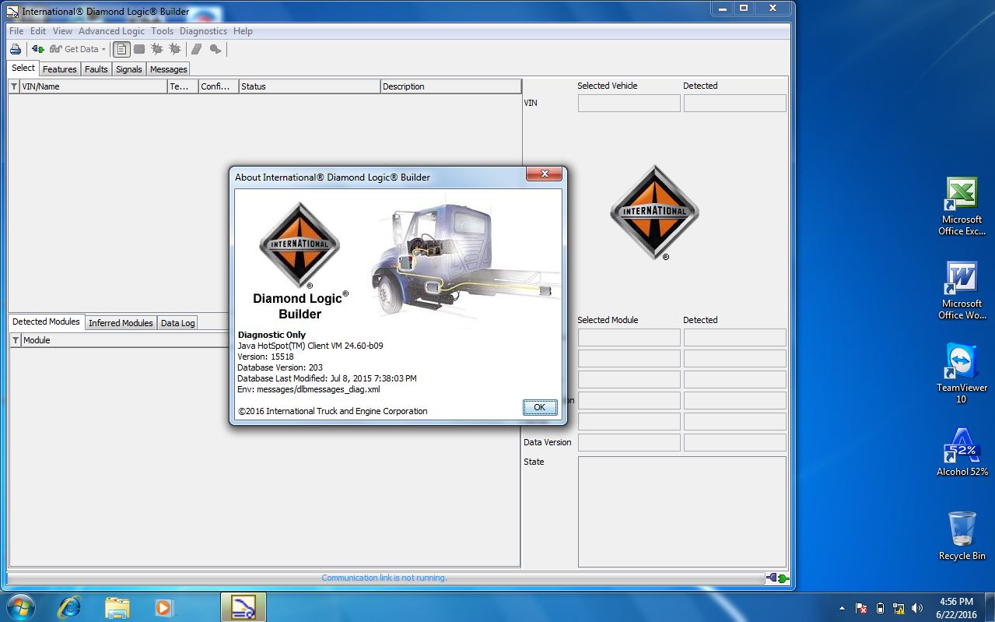Screen dimensions: 995x622
Task: Click the gray stop square toolbar icon
Action: [139, 49]
